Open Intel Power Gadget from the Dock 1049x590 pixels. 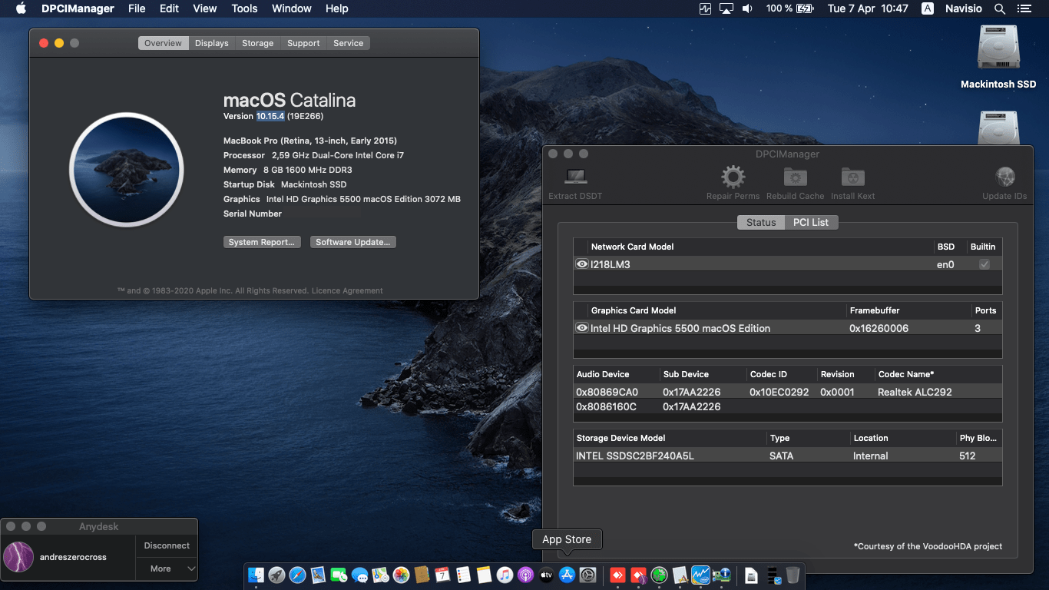tap(700, 575)
